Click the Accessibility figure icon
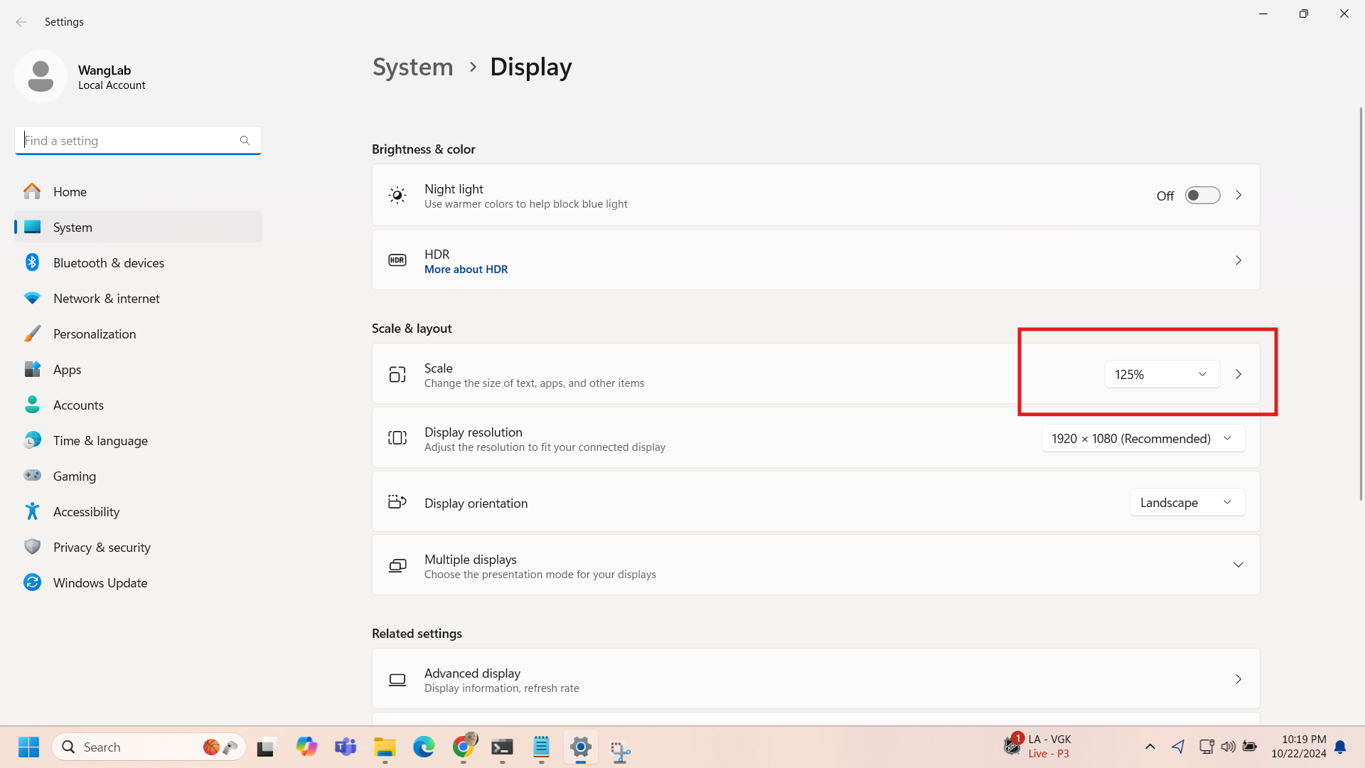Screen dimensions: 1365x768 [x=32, y=511]
